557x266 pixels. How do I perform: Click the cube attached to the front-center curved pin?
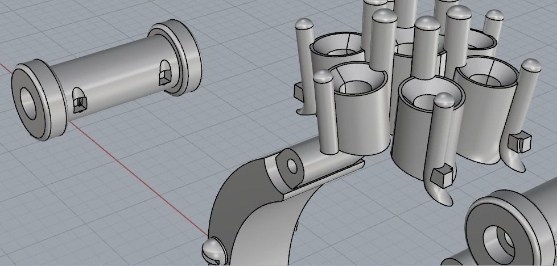[x=442, y=176]
